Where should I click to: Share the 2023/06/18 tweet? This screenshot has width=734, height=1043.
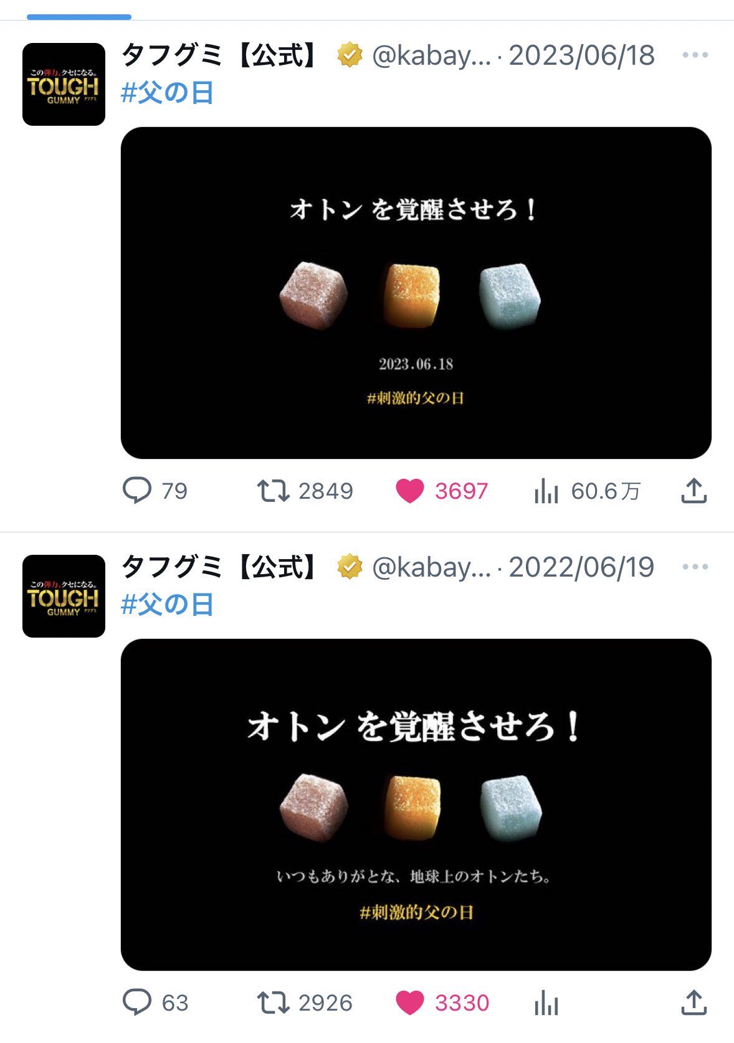pos(693,491)
